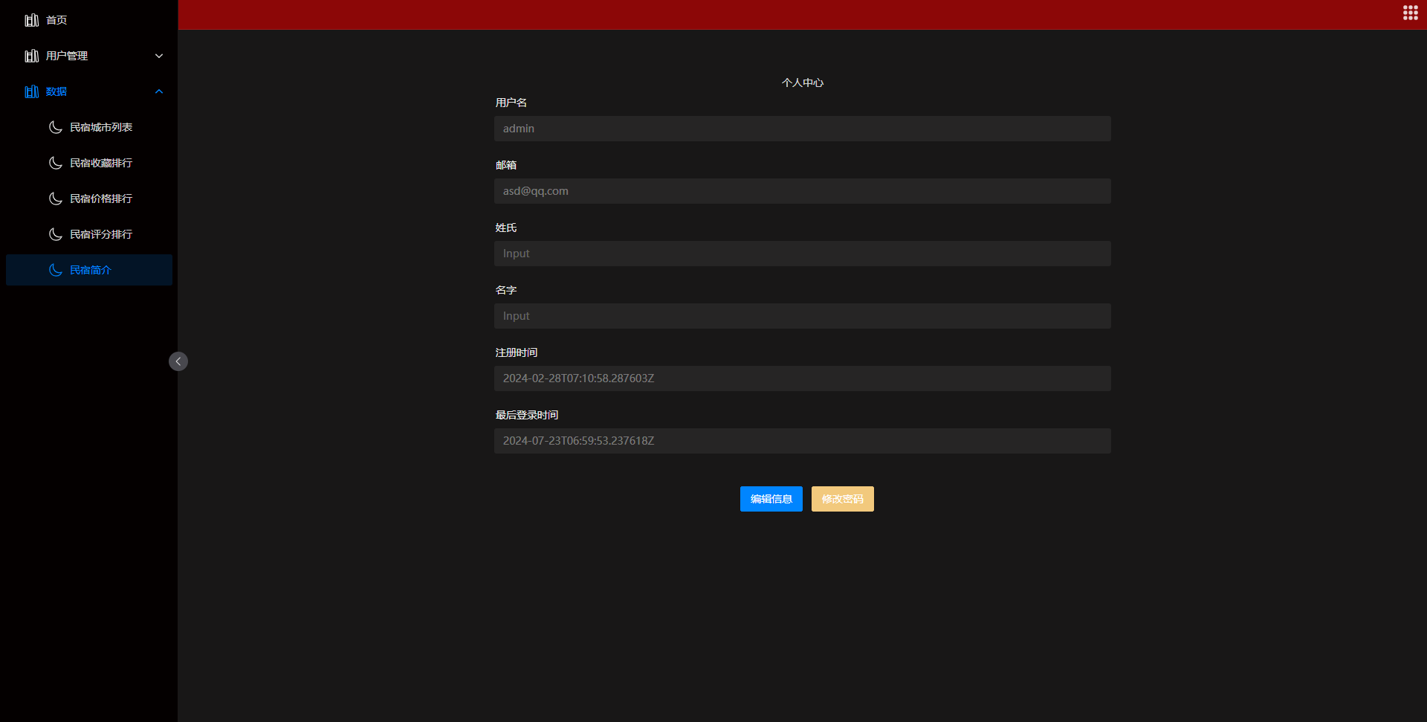This screenshot has width=1427, height=722.
Task: Click the 邮箱 label
Action: 506,165
